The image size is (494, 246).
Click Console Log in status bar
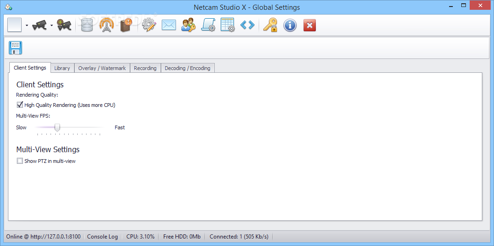pos(102,237)
